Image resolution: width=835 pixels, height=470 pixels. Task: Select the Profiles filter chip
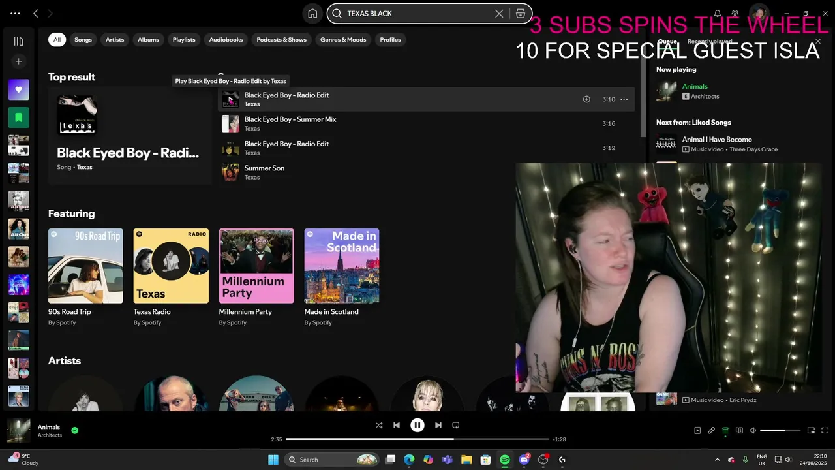coord(390,40)
